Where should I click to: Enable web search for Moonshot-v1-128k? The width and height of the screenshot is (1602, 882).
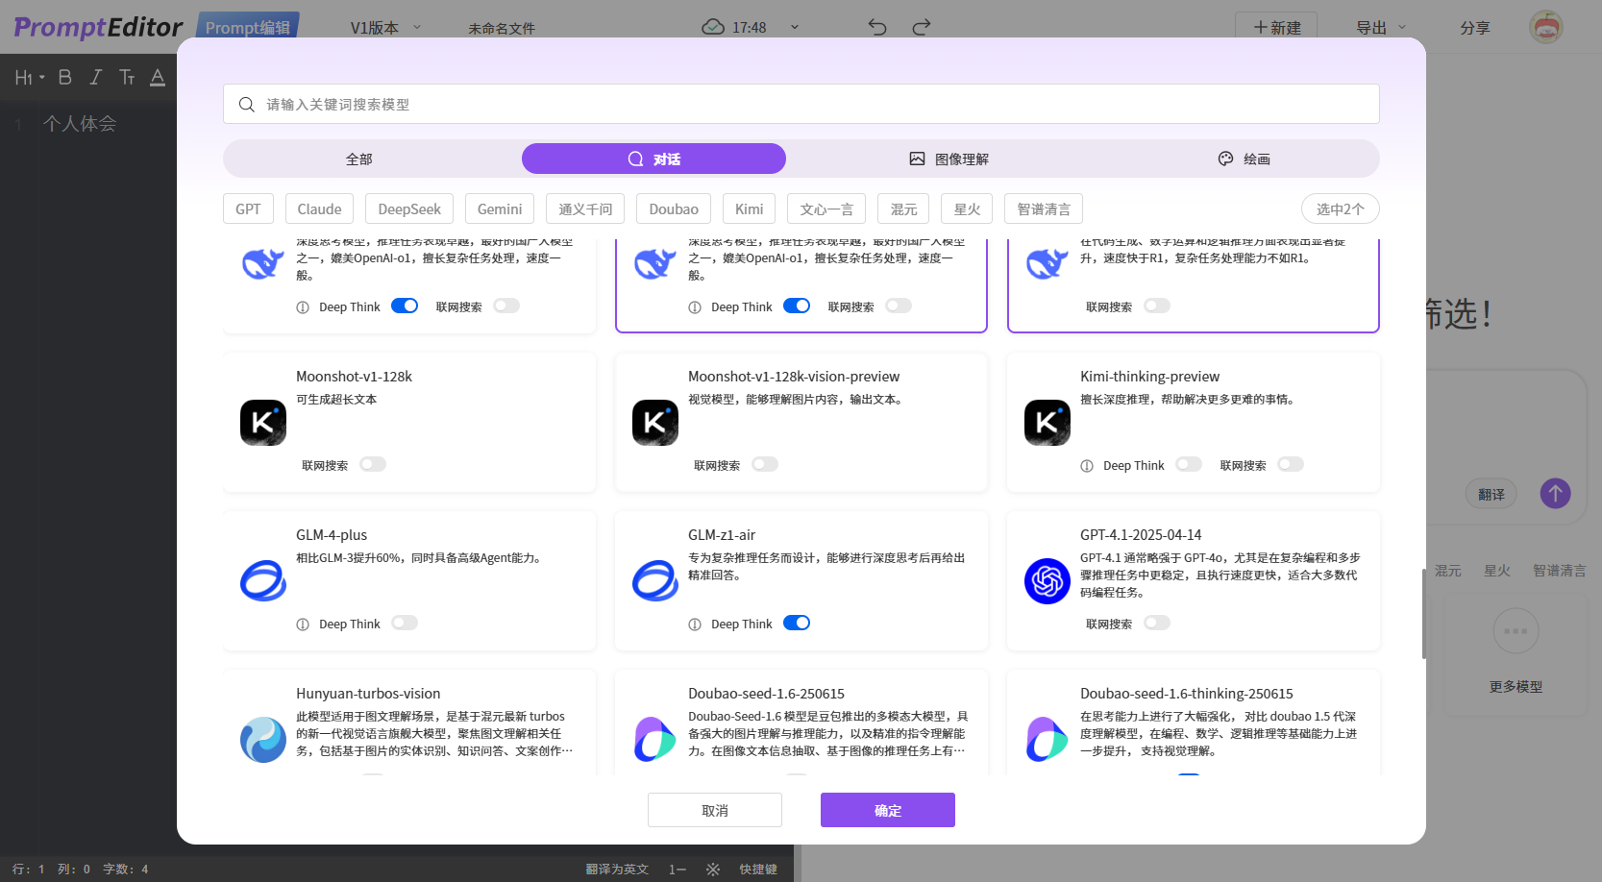(x=373, y=464)
